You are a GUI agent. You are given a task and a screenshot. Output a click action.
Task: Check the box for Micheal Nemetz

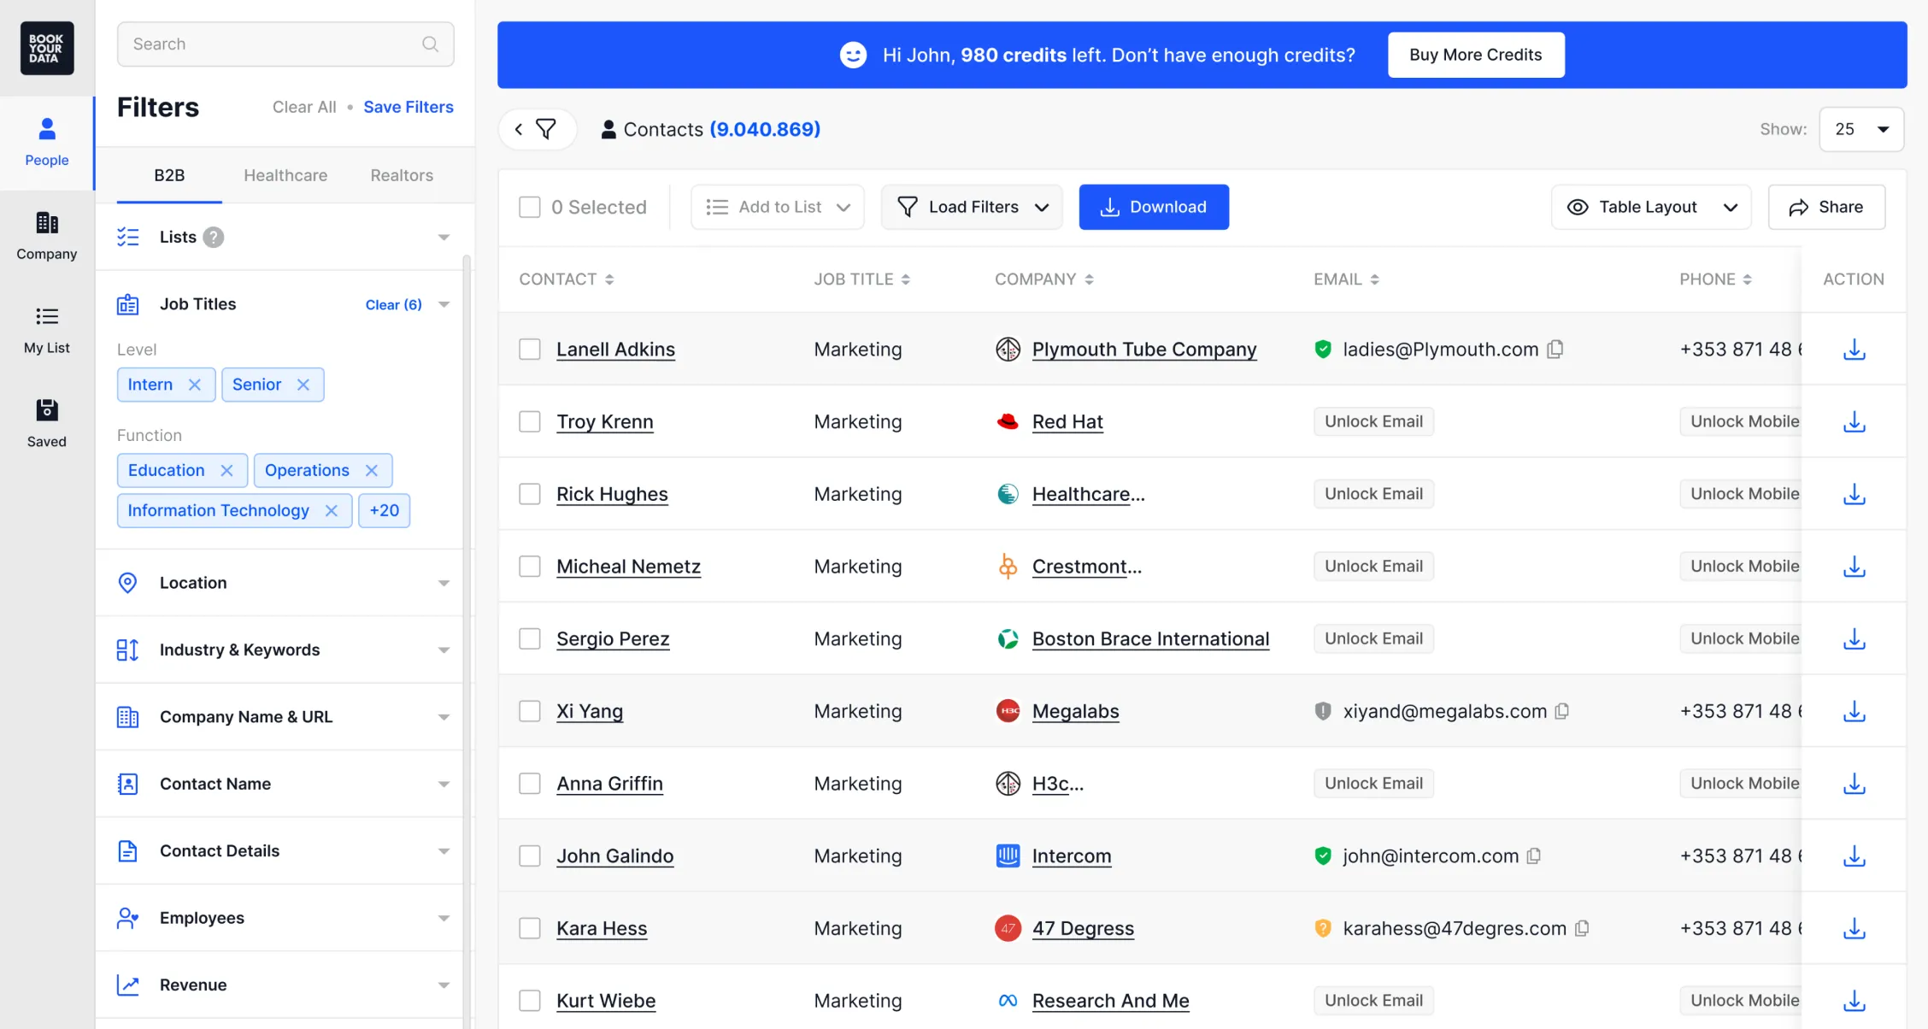pyautogui.click(x=530, y=566)
